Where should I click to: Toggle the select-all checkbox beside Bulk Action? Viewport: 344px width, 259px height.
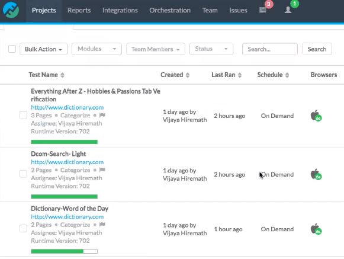(x=12, y=49)
